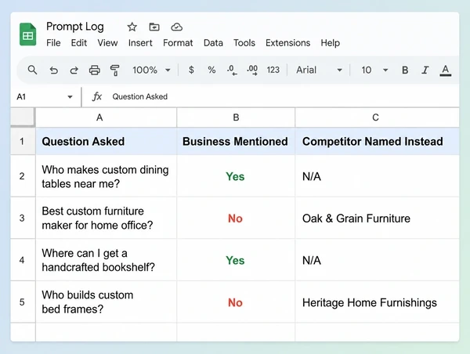Select the Oak & Grain Furniture cell
The image size is (470, 354).
click(377, 218)
